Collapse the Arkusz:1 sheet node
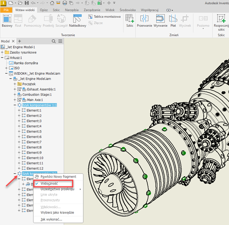Screen dimensions: 229x225 [x=2, y=58]
